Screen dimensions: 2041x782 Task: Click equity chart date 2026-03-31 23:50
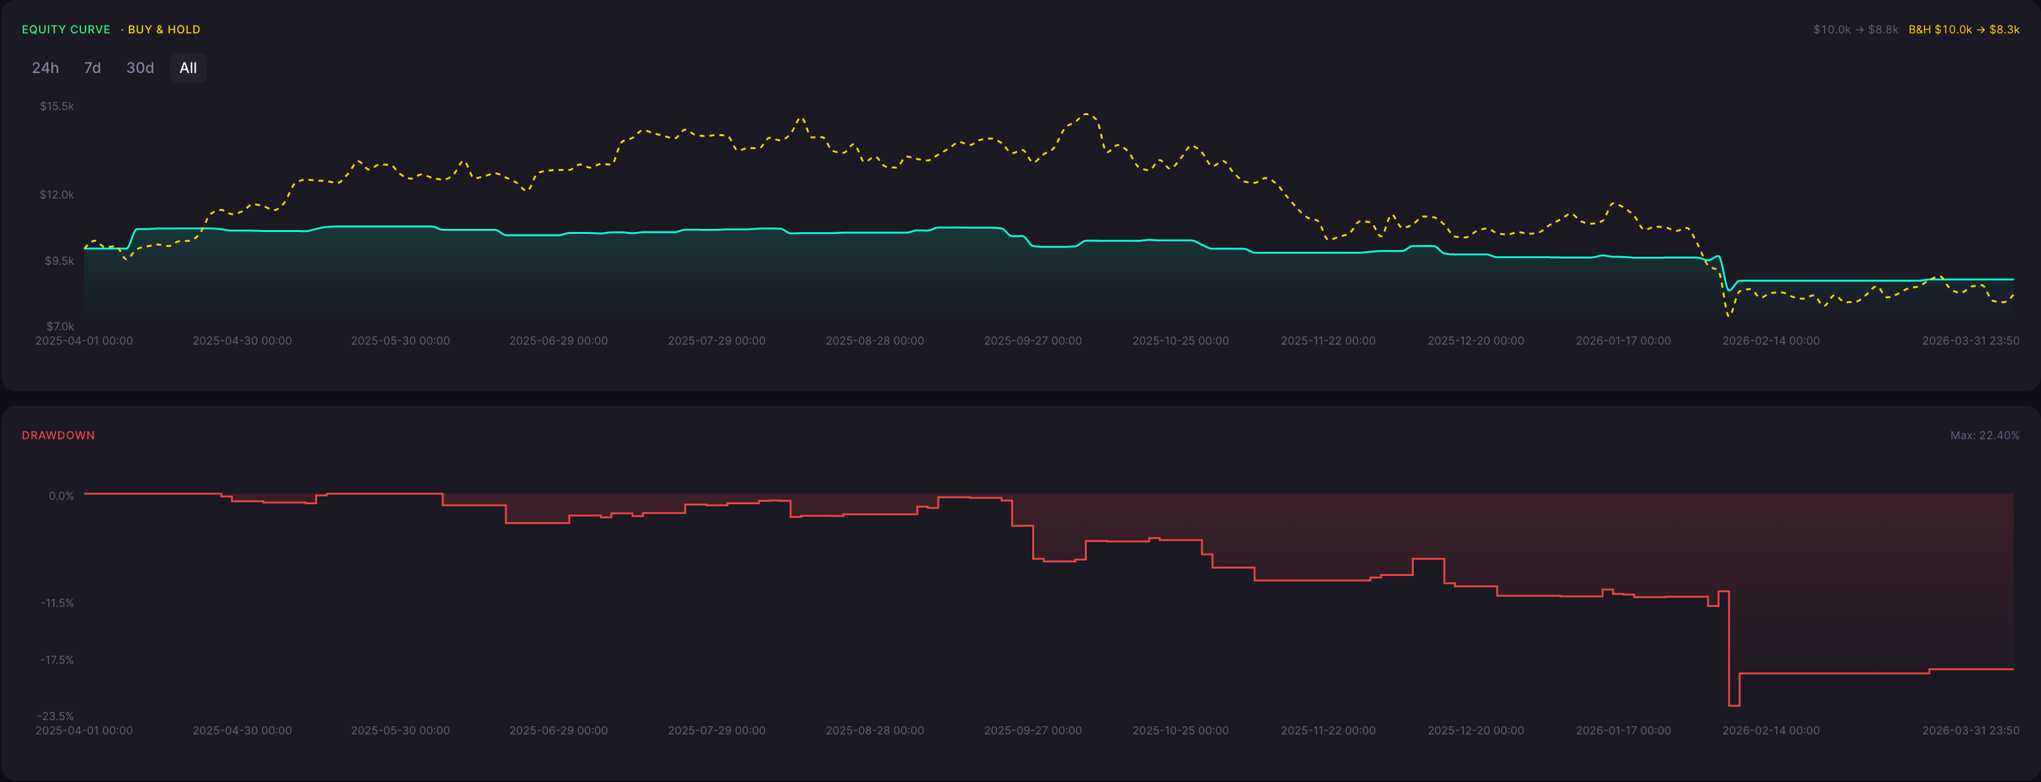coord(1970,340)
